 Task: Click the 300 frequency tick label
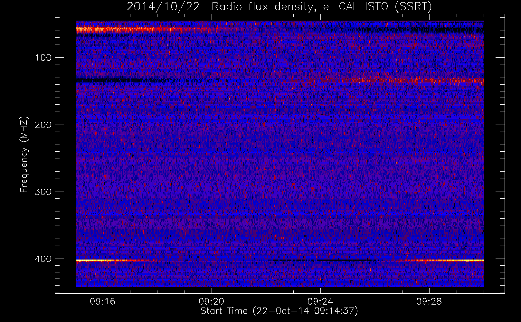[43, 192]
